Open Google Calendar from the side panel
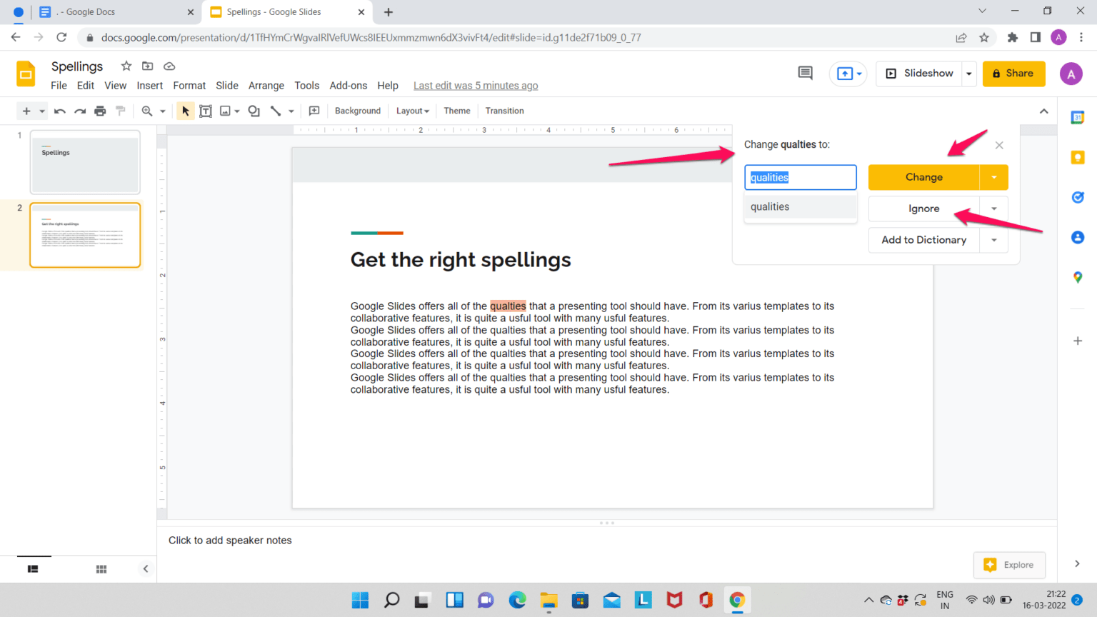The image size is (1097, 617). coord(1078,116)
